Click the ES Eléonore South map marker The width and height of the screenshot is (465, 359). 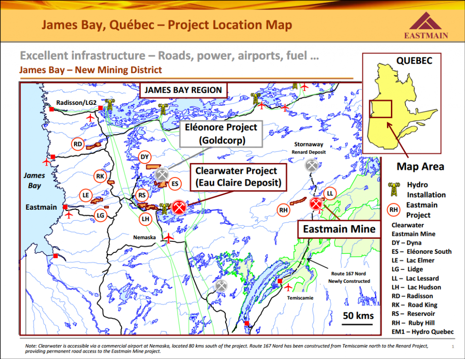(x=175, y=184)
